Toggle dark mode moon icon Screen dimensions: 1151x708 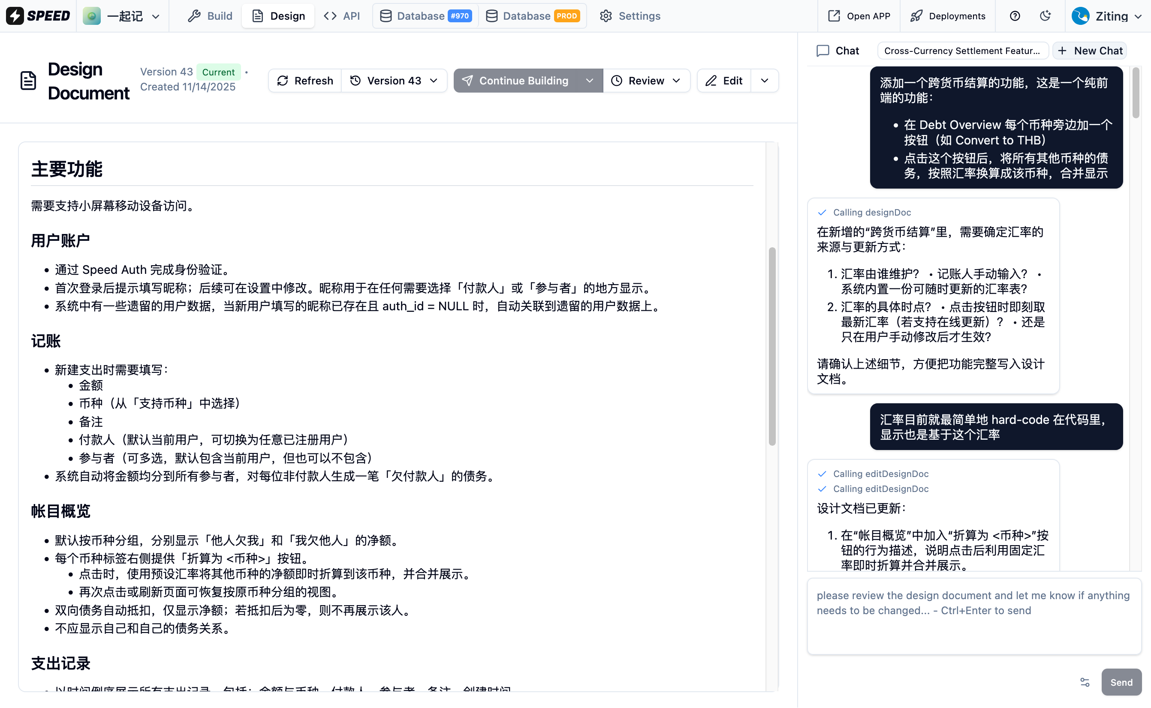coord(1045,16)
